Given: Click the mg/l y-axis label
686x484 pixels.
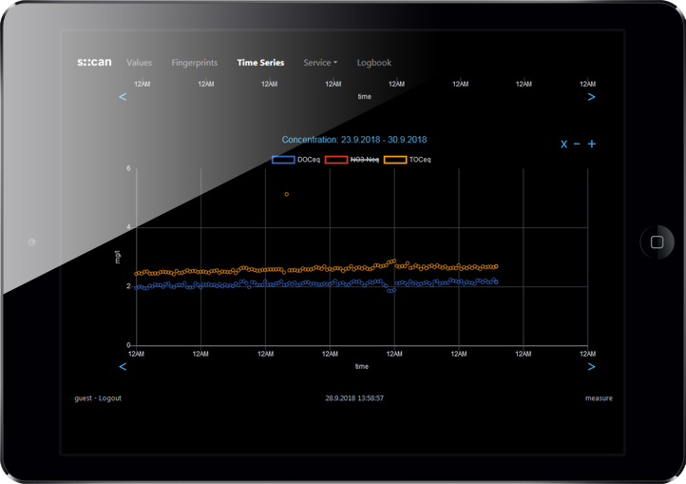Looking at the screenshot, I should point(117,257).
